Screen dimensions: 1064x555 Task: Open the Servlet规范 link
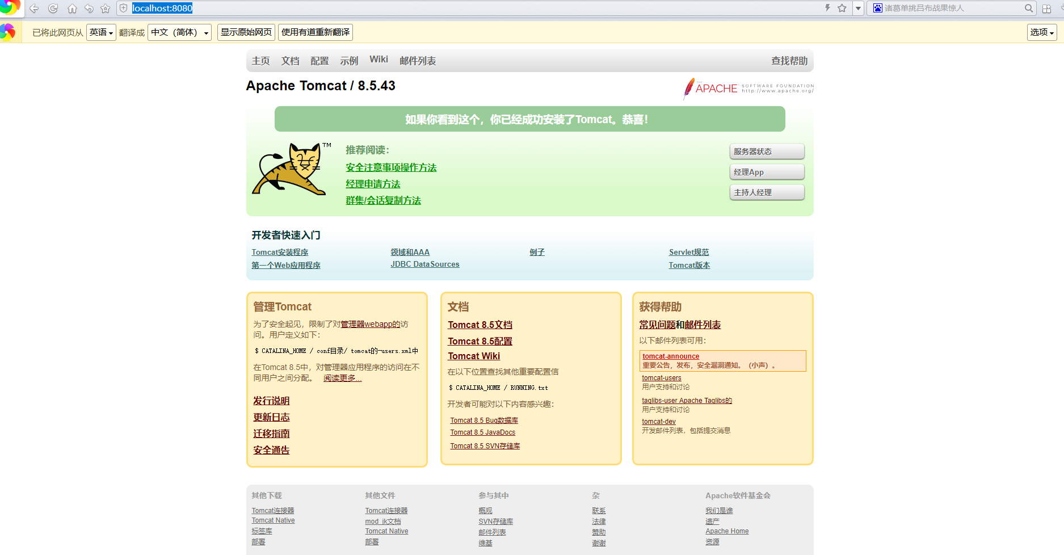tap(689, 252)
